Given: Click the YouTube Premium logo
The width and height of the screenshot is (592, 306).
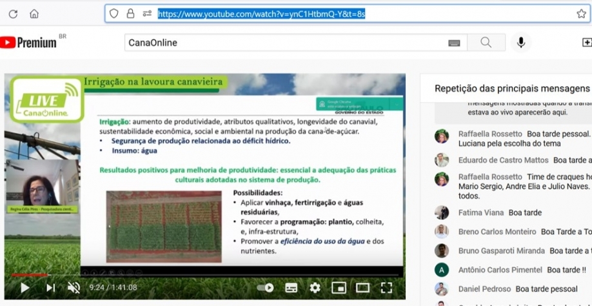Looking at the screenshot, I should (28, 43).
